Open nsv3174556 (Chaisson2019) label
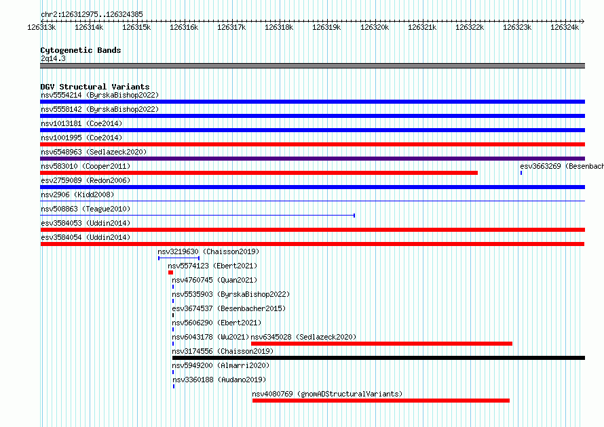 tap(223, 351)
